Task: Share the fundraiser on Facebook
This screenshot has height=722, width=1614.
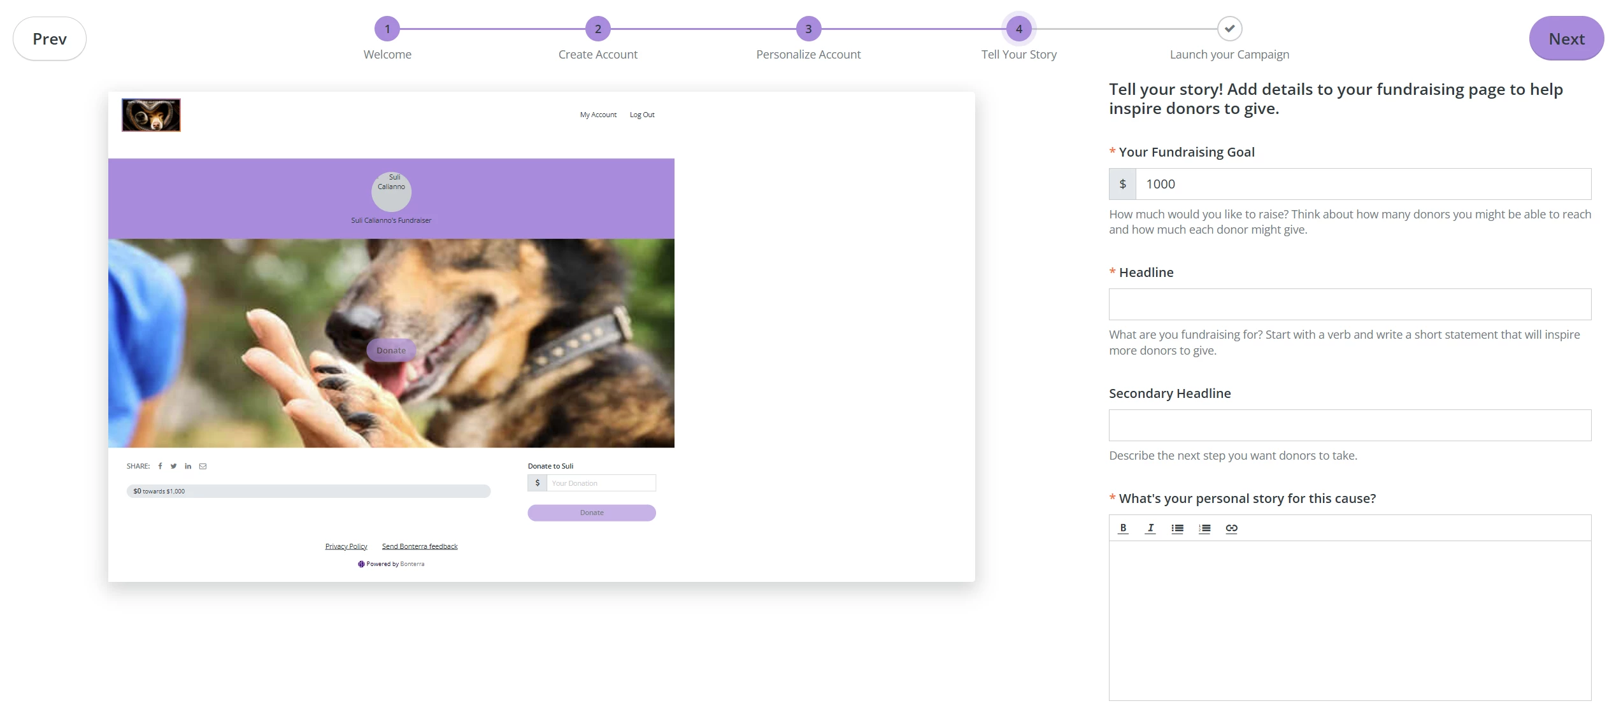Action: [160, 465]
